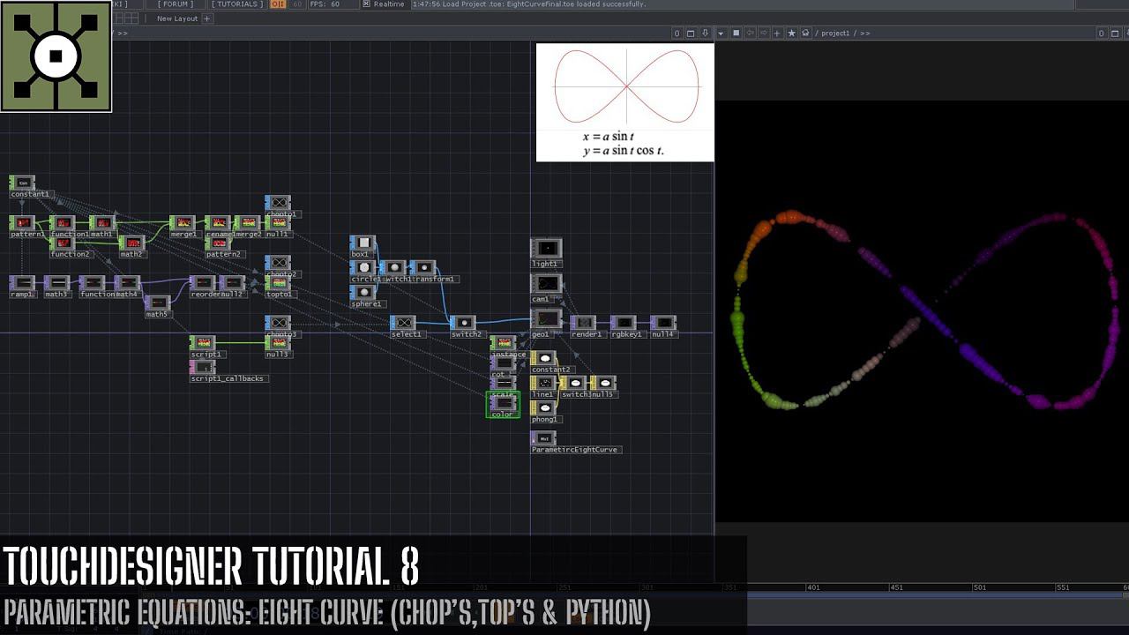Image resolution: width=1129 pixels, height=635 pixels.
Task: Select the null1 CHOP node
Action: (x=278, y=223)
